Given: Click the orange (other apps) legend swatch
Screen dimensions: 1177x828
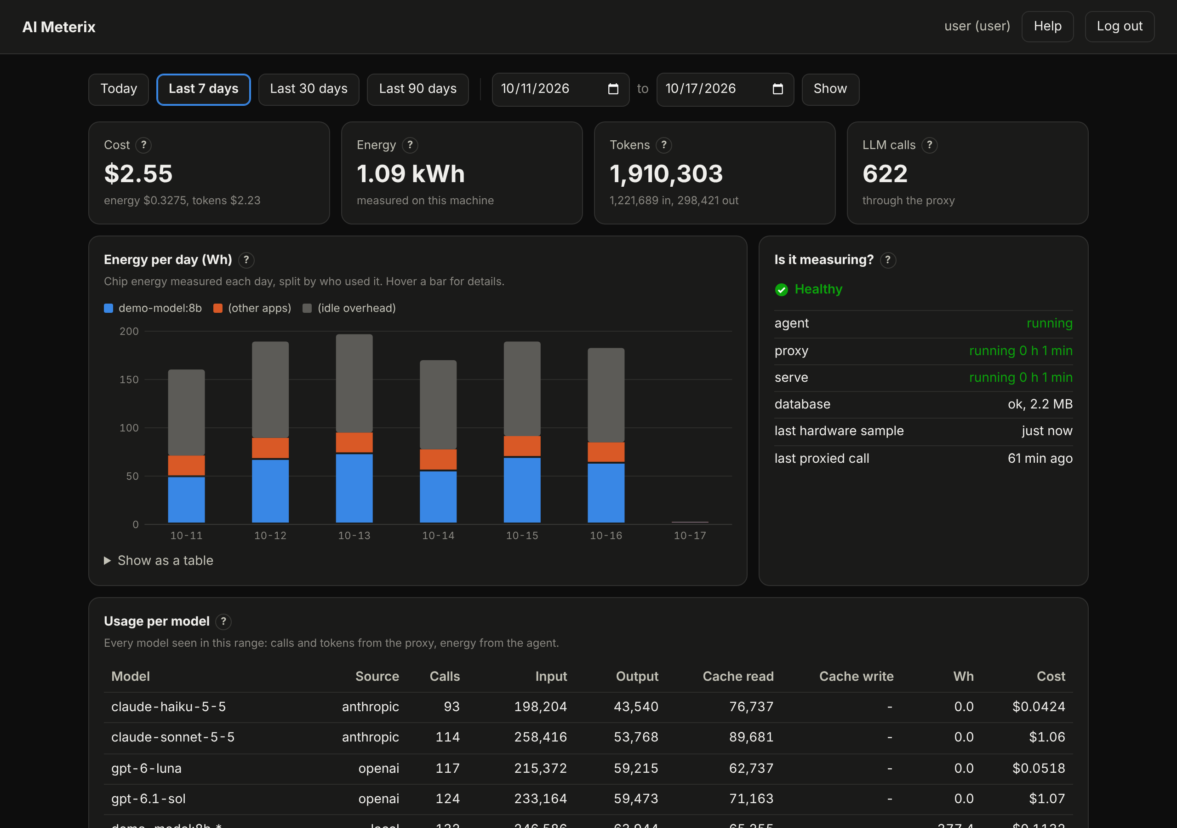Looking at the screenshot, I should pyautogui.click(x=218, y=308).
